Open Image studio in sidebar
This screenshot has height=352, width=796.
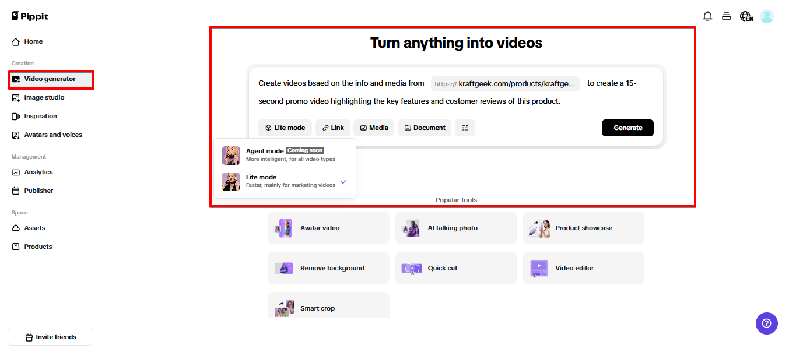44,97
